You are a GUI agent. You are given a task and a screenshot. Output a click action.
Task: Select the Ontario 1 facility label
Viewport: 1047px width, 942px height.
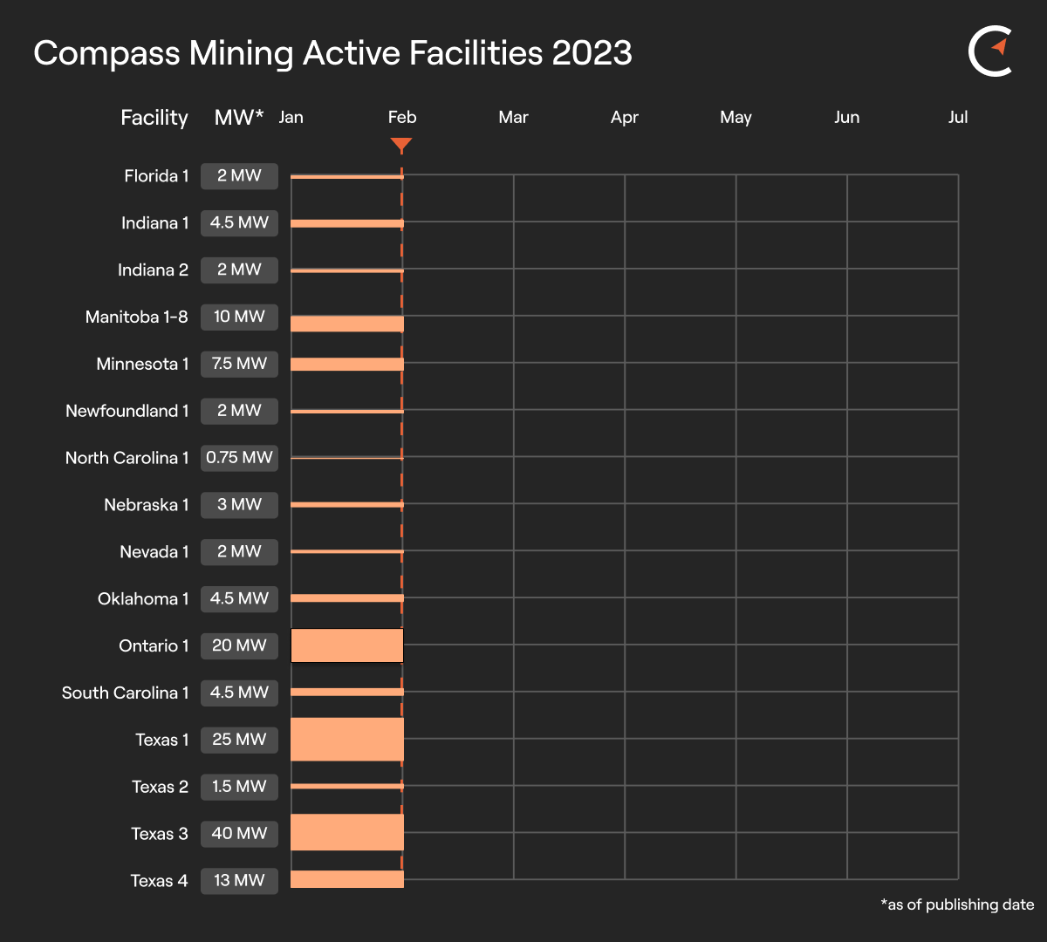154,646
